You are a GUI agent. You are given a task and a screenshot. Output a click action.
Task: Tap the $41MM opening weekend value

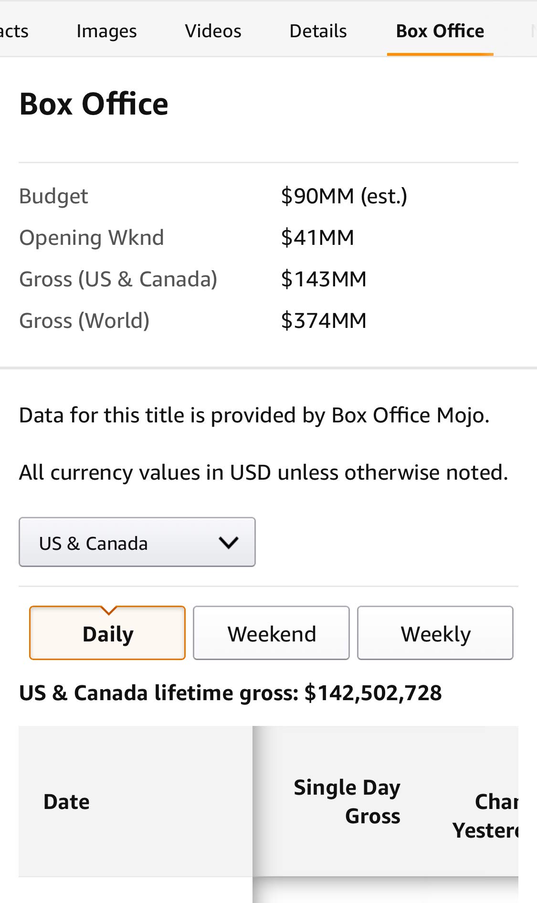(x=317, y=238)
